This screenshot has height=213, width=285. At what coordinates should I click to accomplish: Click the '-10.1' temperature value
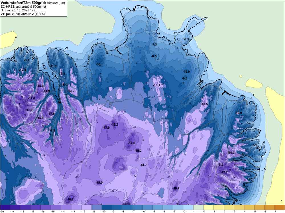tap(99, 64)
